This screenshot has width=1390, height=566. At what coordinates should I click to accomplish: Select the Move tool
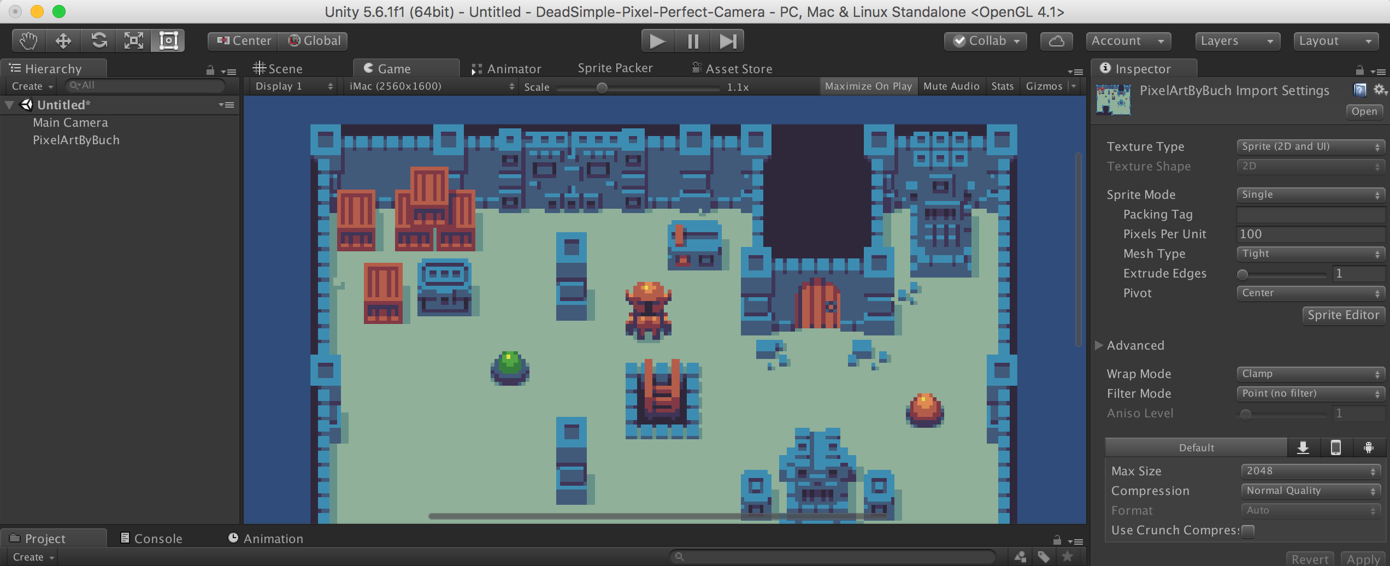[x=63, y=41]
